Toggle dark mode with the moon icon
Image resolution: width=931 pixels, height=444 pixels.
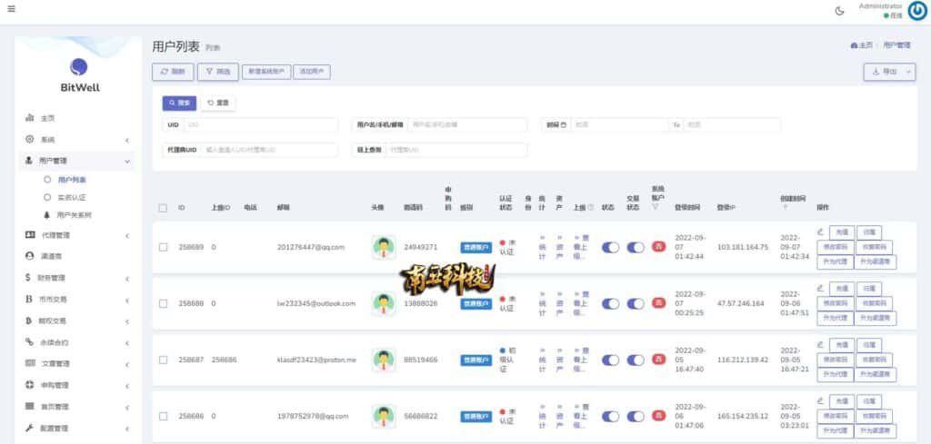(839, 11)
